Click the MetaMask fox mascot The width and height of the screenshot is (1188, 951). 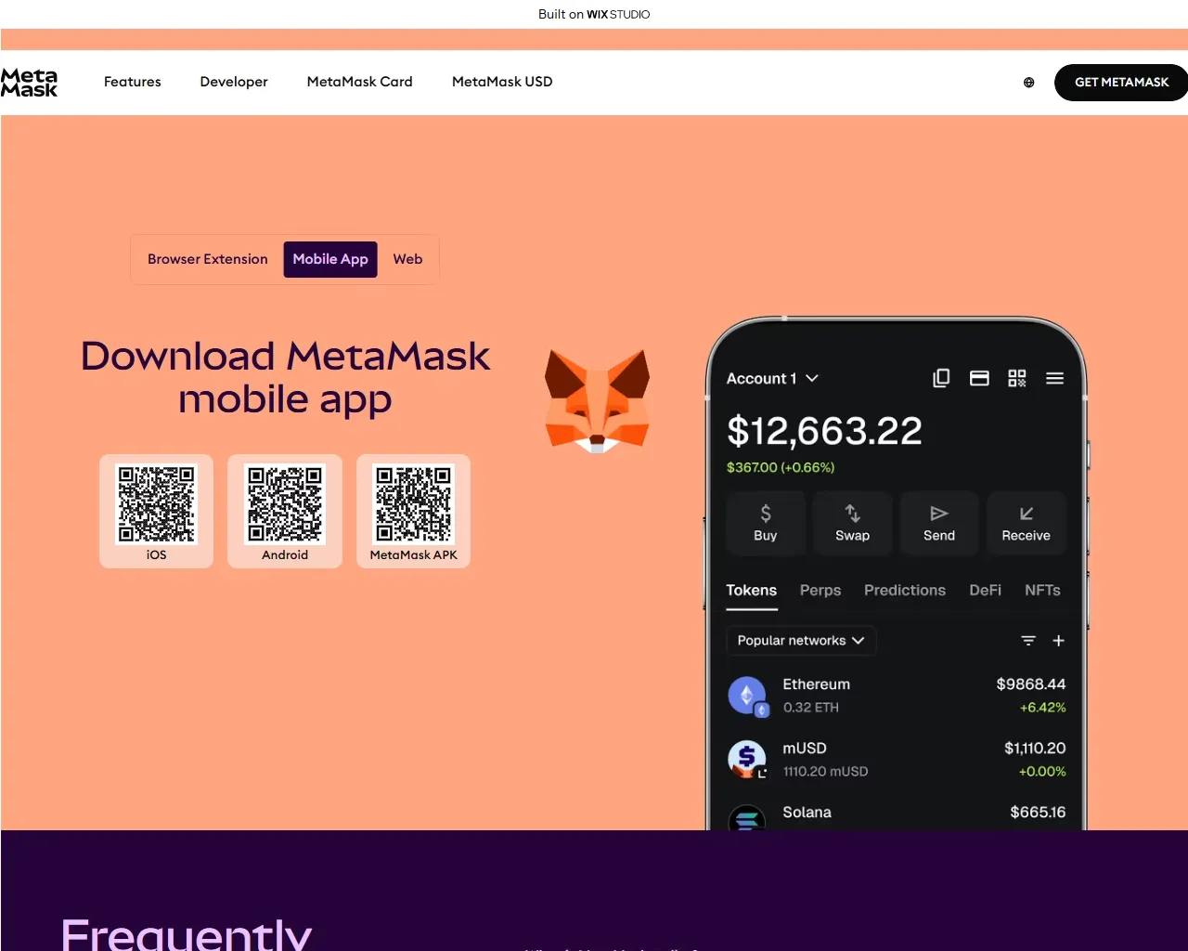pyautogui.click(x=598, y=401)
